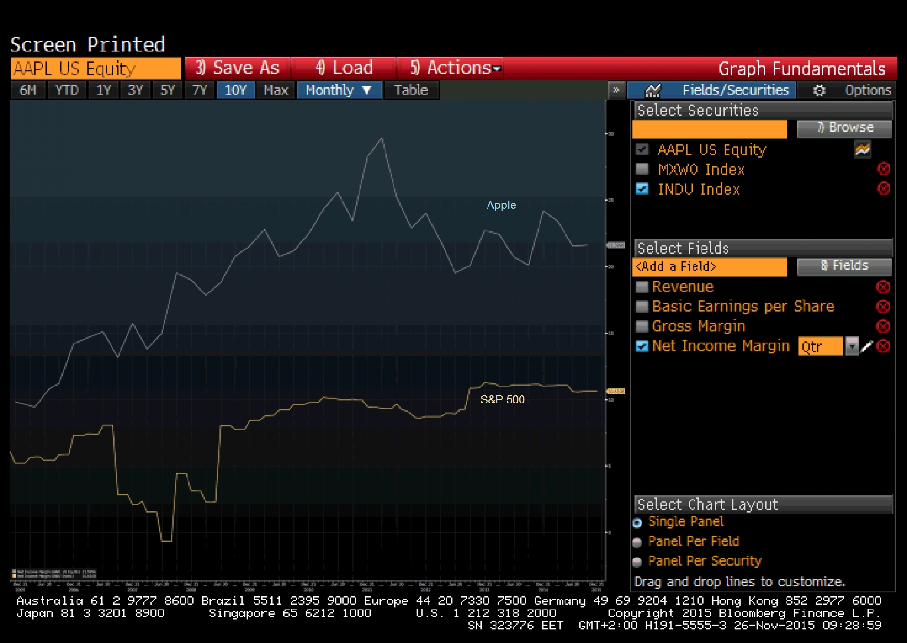Viewport: 907px width, 643px height.
Task: Check the Gross Margin field checkbox
Action: (x=642, y=326)
